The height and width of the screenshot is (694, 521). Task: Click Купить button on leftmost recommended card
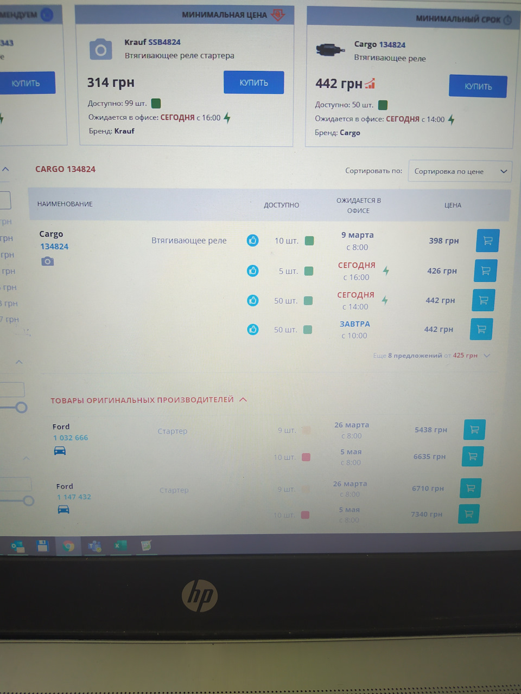point(26,83)
